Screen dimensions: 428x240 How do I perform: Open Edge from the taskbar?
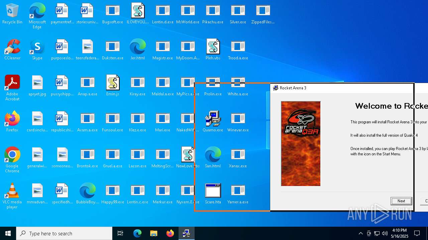tap(137, 233)
